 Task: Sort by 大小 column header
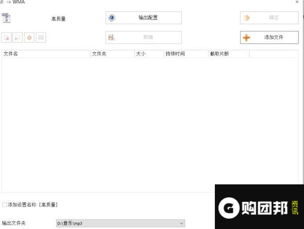(149, 54)
